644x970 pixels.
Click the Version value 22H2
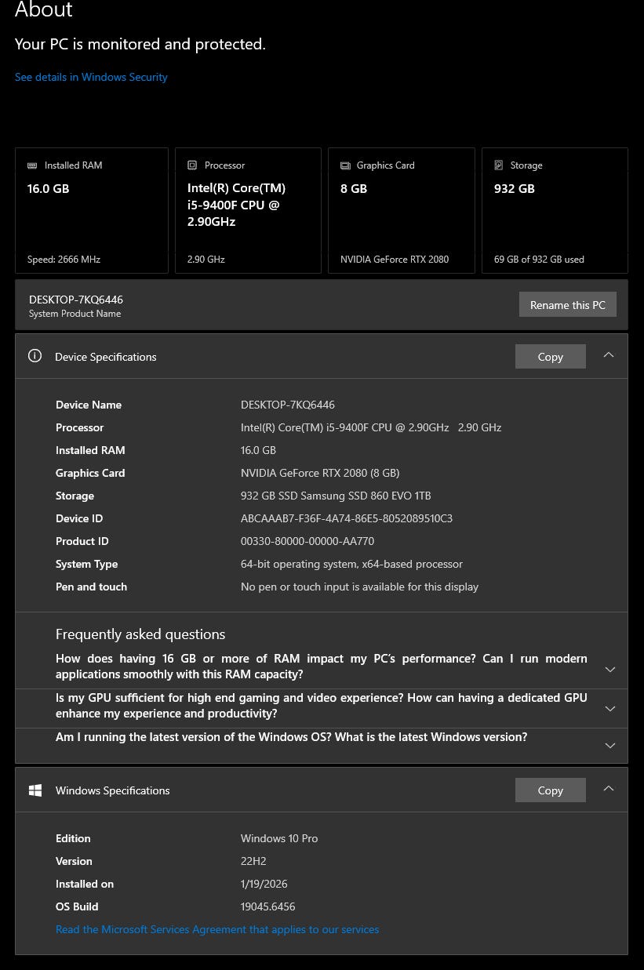(253, 861)
